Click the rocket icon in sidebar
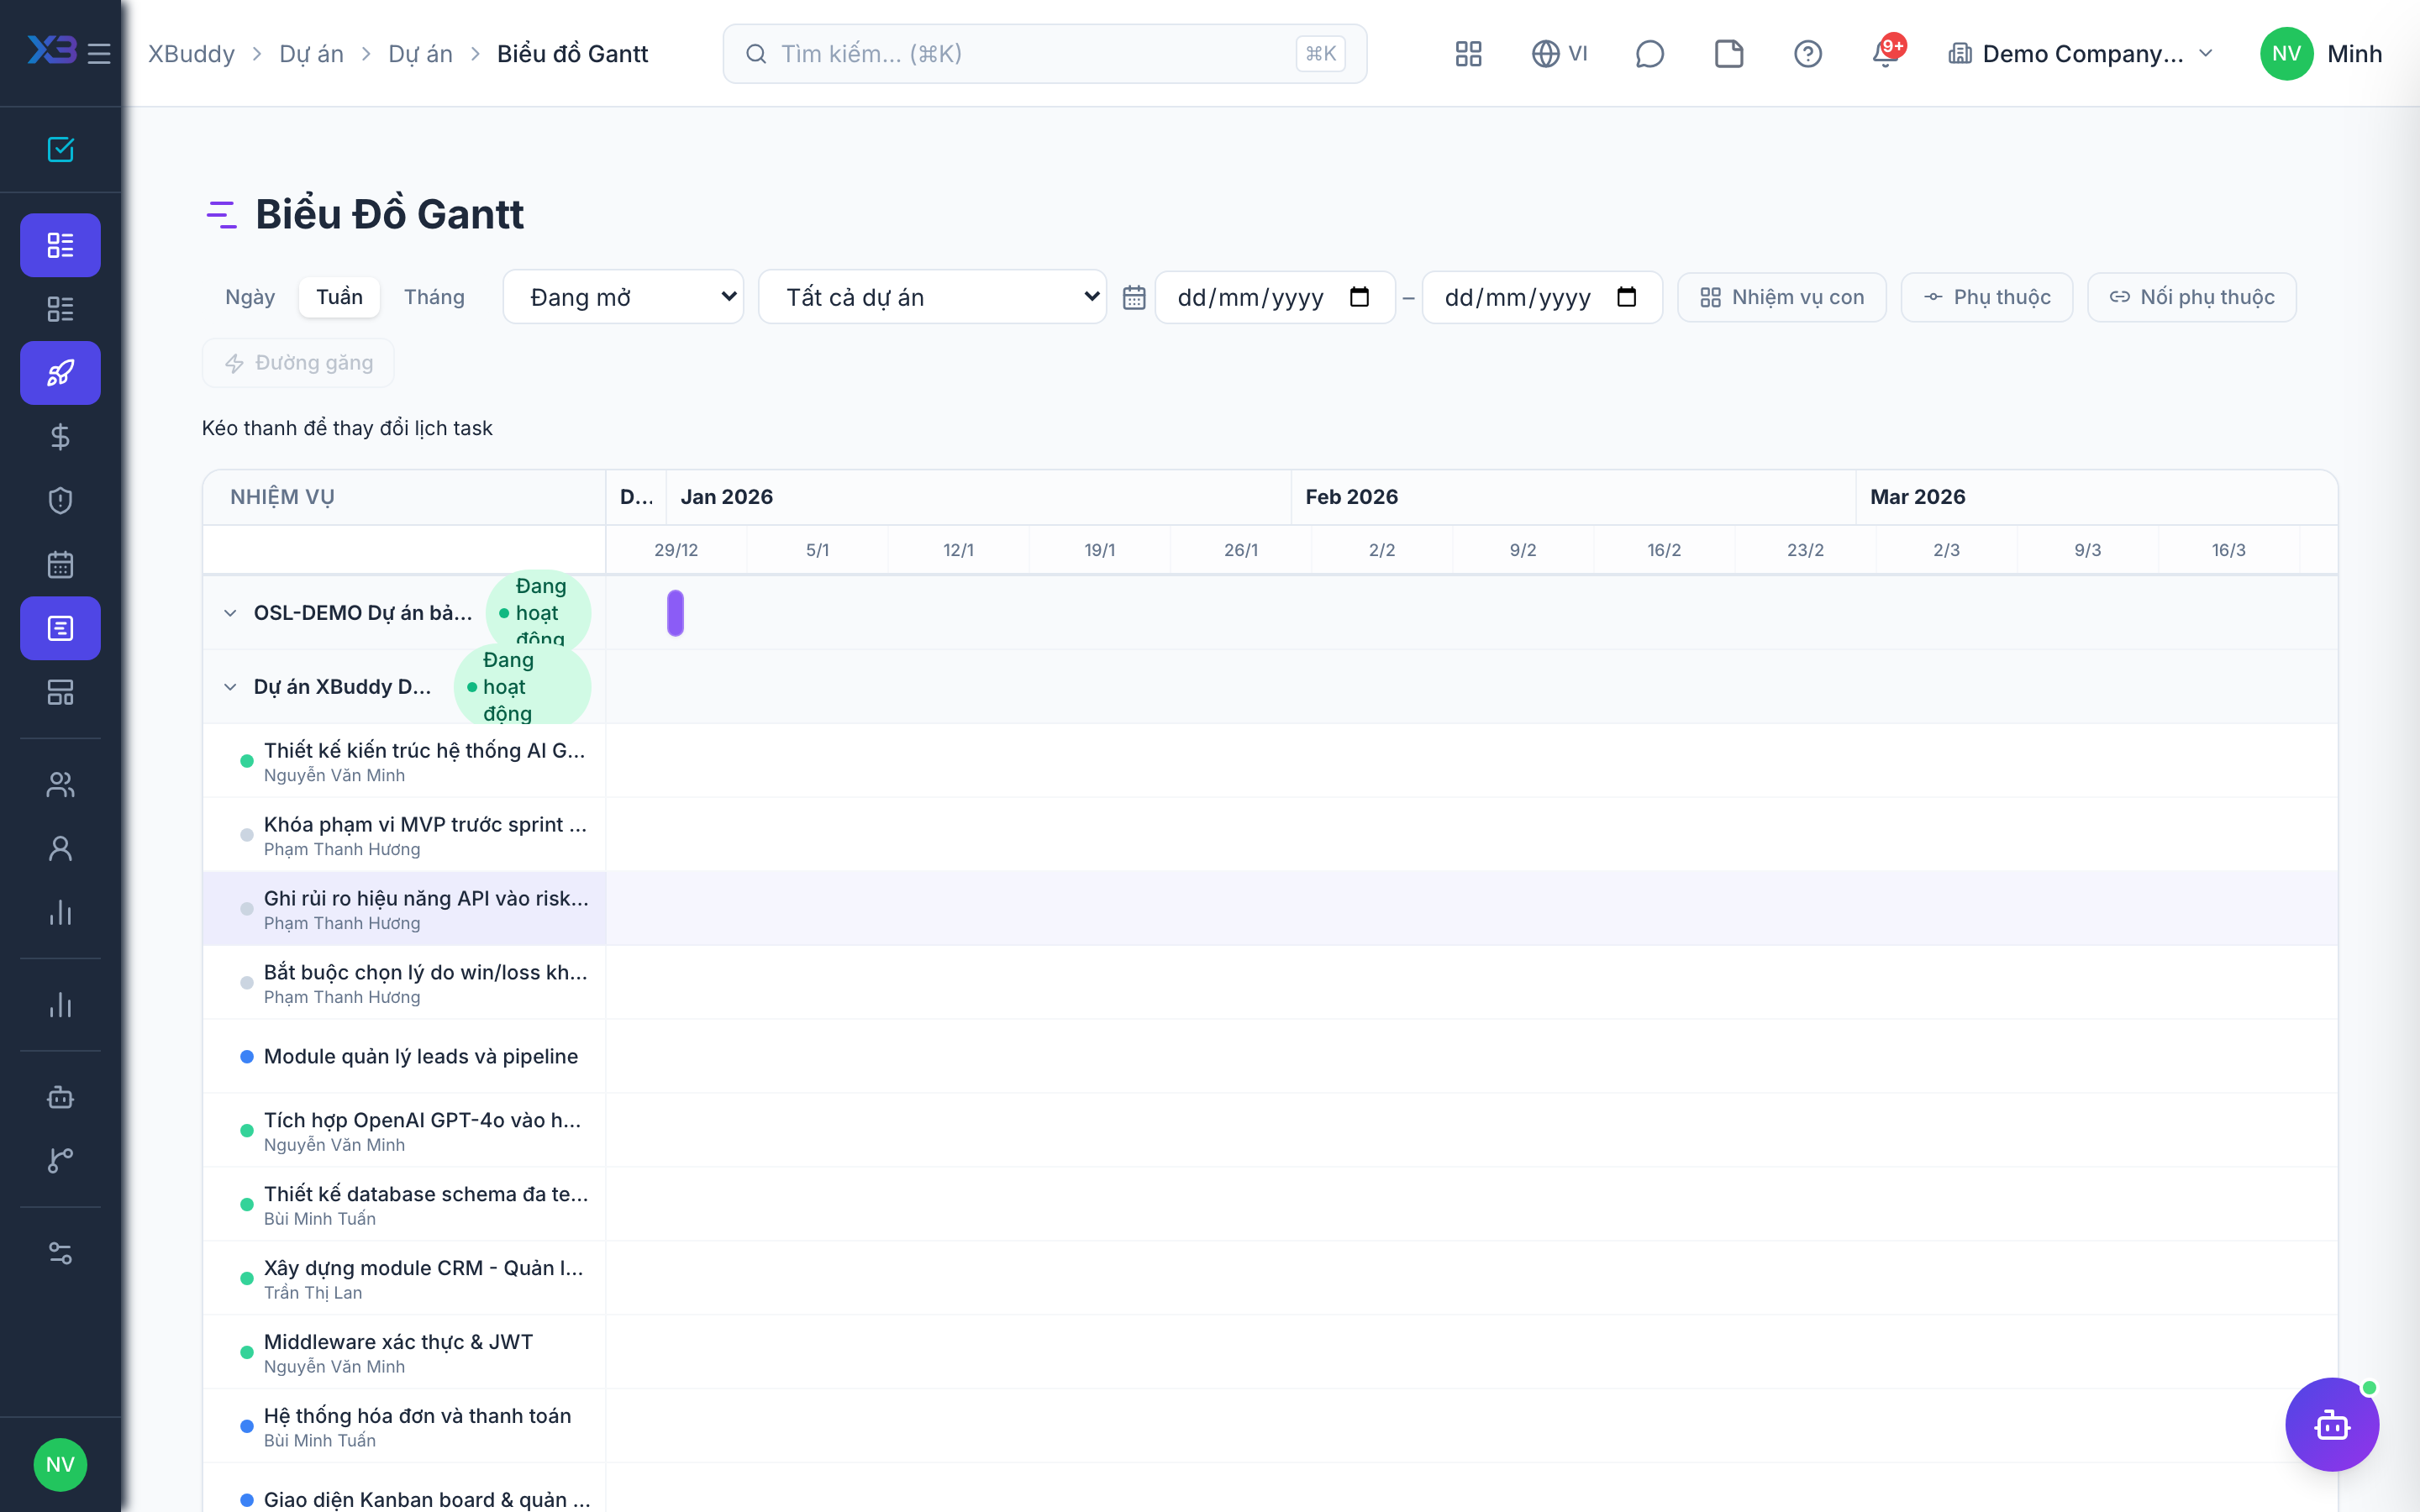2420x1512 pixels. pos(60,373)
